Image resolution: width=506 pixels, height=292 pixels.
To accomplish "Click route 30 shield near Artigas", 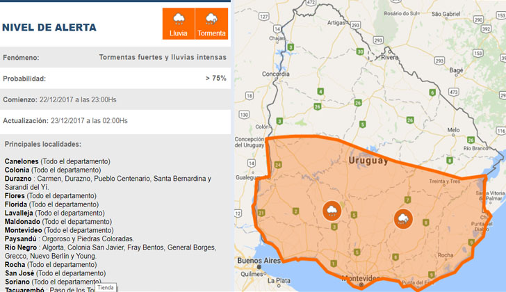I will (360, 51).
